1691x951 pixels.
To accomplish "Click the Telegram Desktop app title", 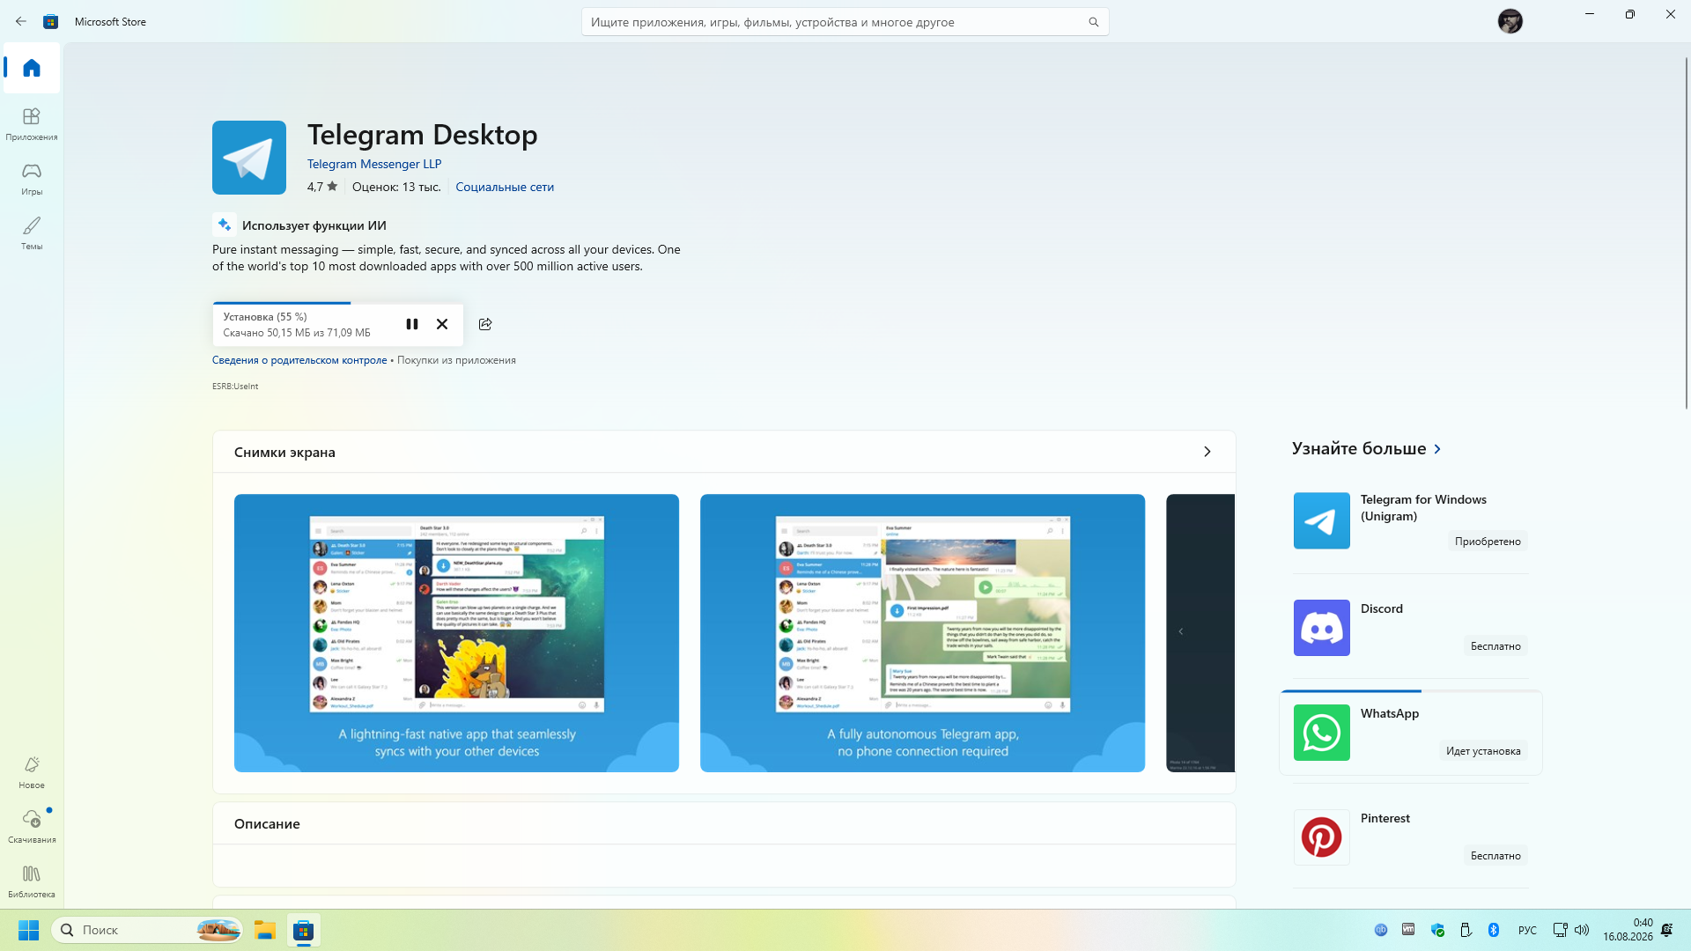I will pos(423,135).
